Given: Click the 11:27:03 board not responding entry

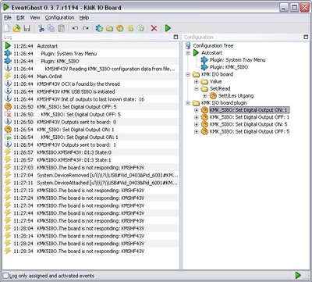Looking at the screenshot, I should pos(90,168).
